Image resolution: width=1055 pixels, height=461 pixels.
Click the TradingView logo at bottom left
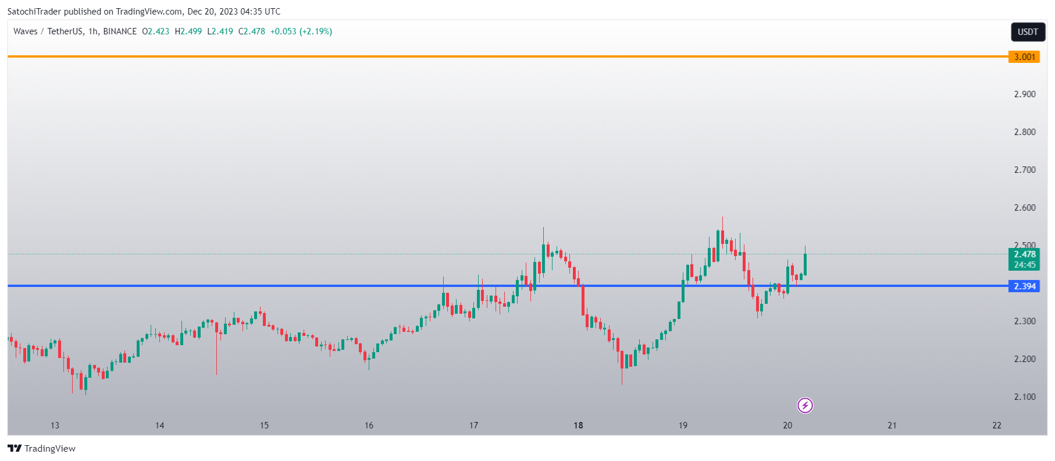click(41, 448)
